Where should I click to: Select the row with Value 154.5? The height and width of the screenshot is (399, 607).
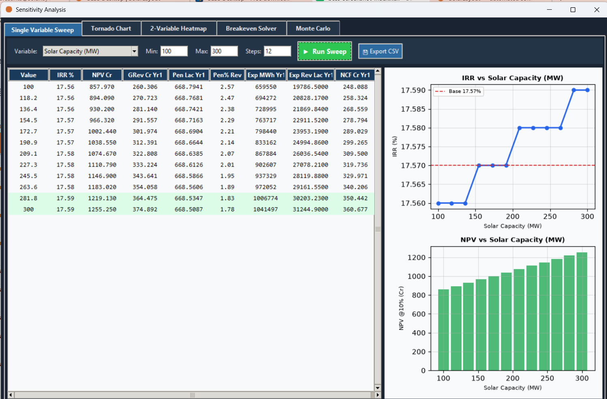point(191,120)
